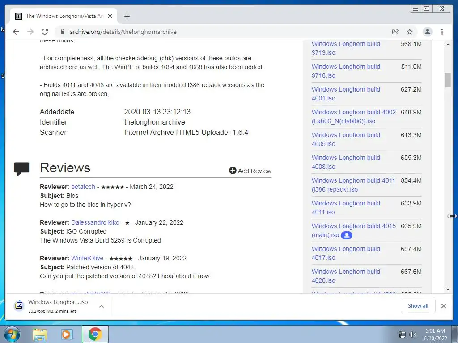Click the padlock site info icon

point(63,32)
